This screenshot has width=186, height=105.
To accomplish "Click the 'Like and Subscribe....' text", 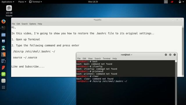I will (28, 66).
